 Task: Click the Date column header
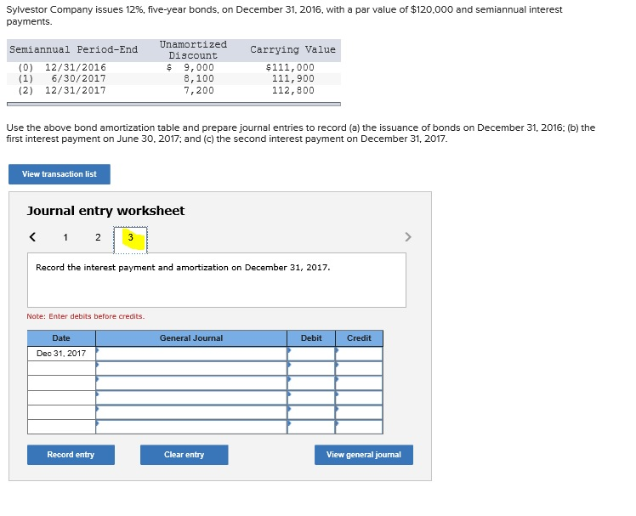coord(61,338)
